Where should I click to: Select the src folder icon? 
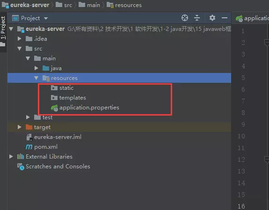[x=29, y=49]
